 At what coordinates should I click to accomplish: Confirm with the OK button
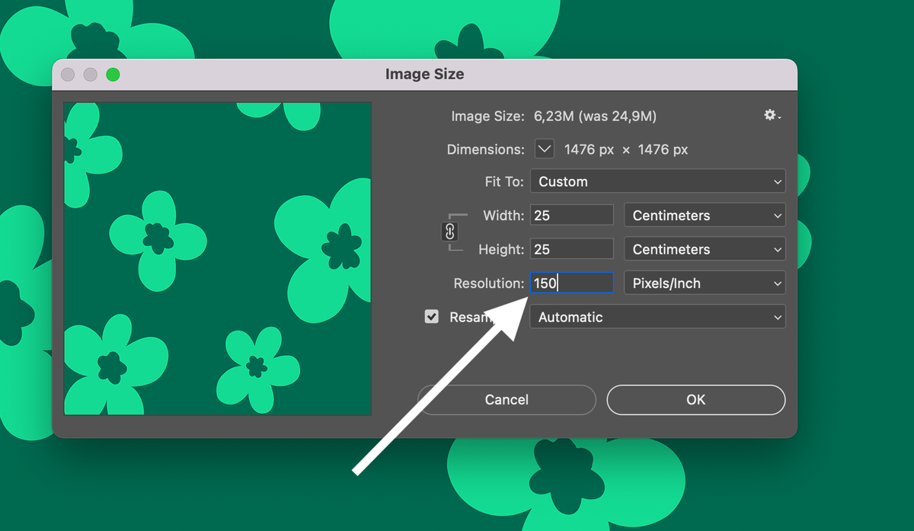point(695,399)
